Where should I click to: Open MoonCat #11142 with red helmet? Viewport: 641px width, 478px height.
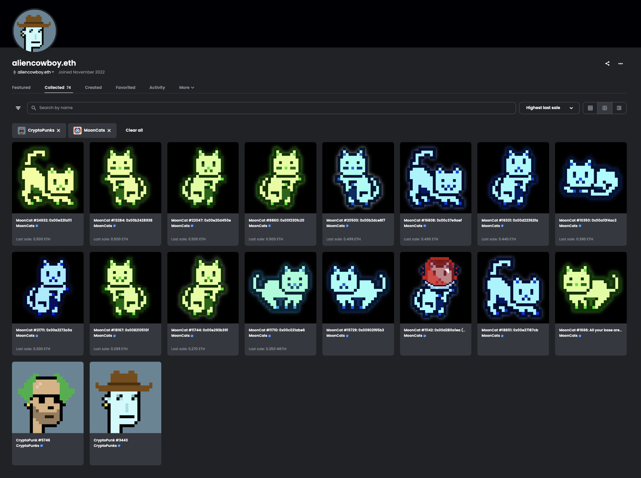(x=436, y=288)
